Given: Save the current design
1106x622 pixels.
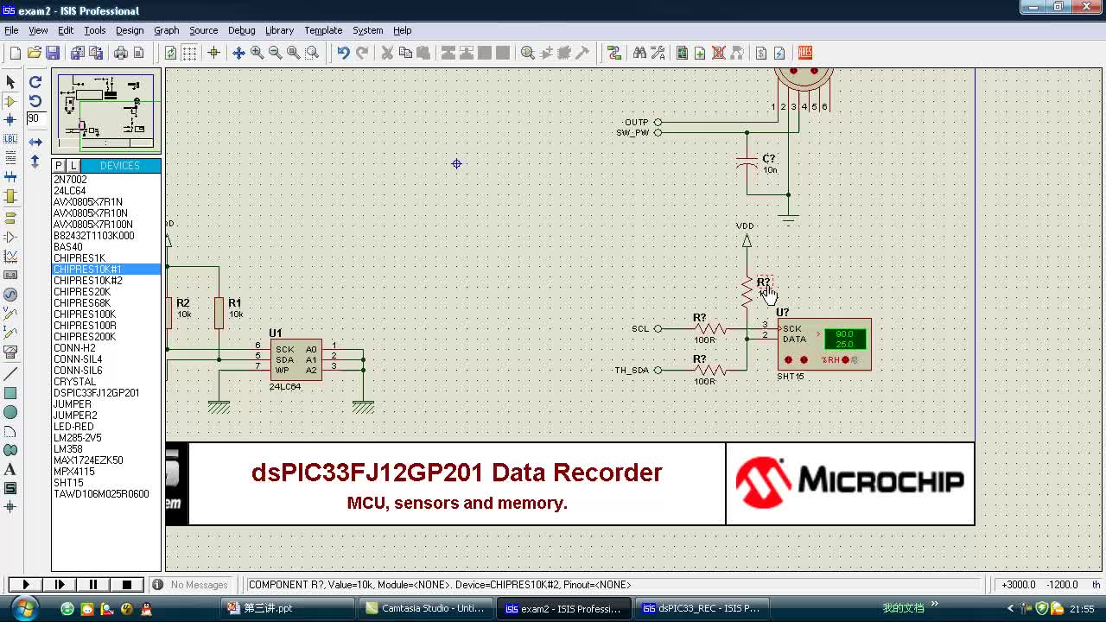Looking at the screenshot, I should (53, 53).
